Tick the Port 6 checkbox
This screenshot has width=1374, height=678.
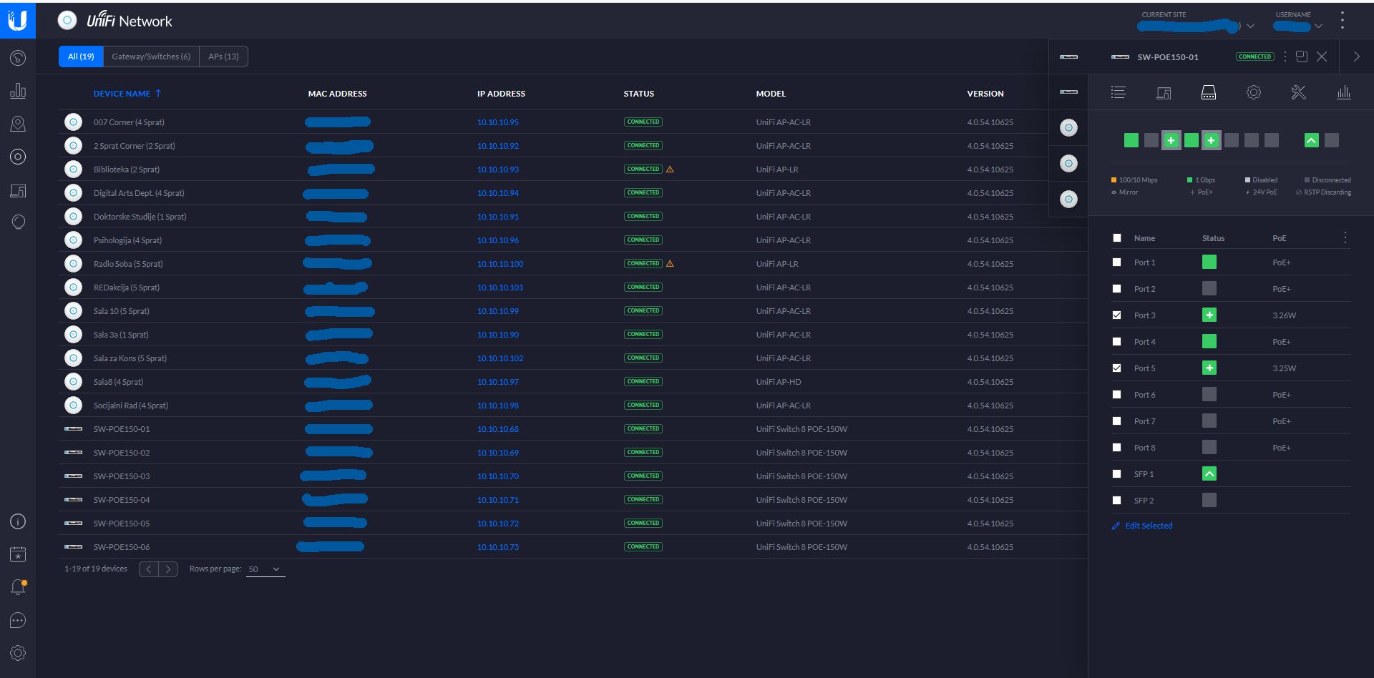[x=1117, y=395]
